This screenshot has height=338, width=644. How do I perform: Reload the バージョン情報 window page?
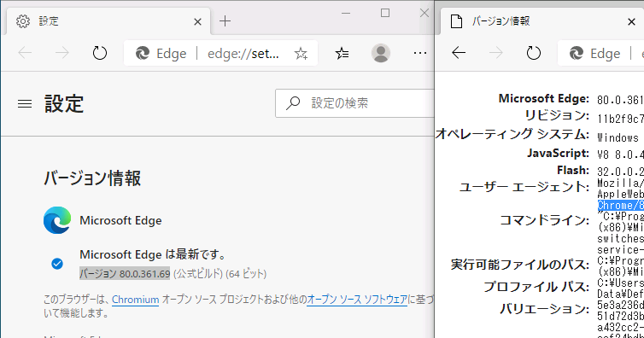point(534,53)
